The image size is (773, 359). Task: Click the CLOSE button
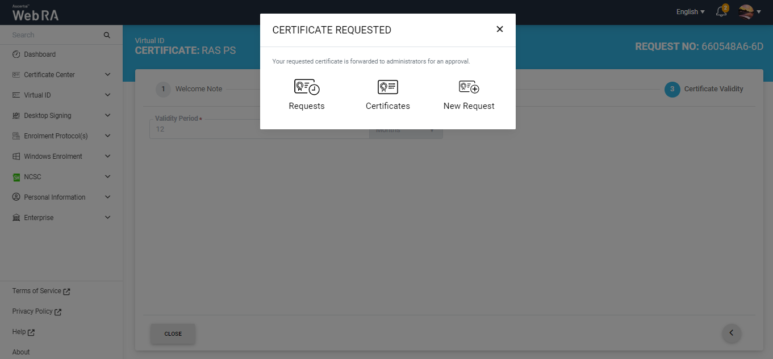click(173, 333)
